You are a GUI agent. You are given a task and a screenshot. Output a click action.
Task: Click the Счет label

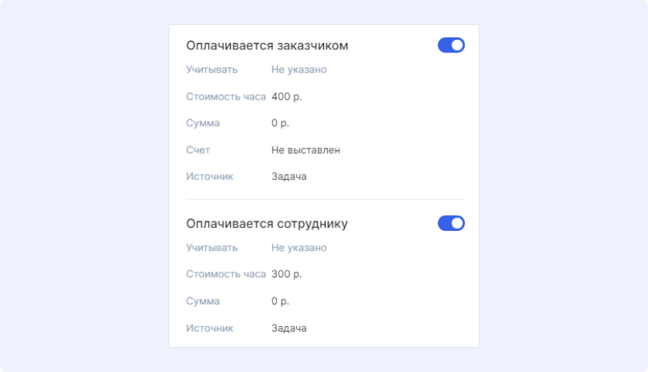(x=198, y=150)
